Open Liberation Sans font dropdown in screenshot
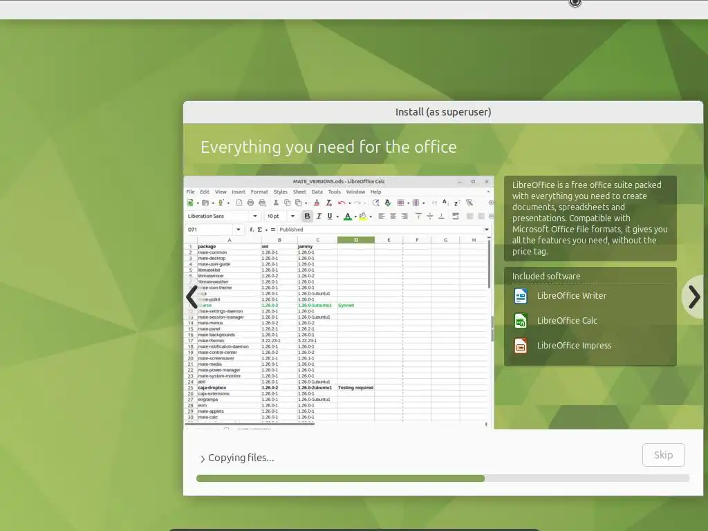Viewport: 708px width, 531px height. [x=255, y=216]
